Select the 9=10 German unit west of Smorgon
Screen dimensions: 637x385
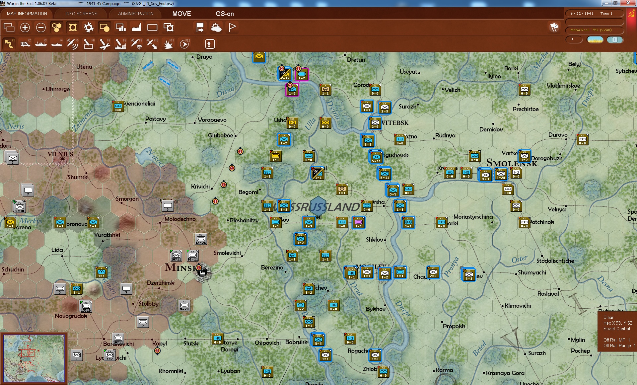tap(20, 207)
